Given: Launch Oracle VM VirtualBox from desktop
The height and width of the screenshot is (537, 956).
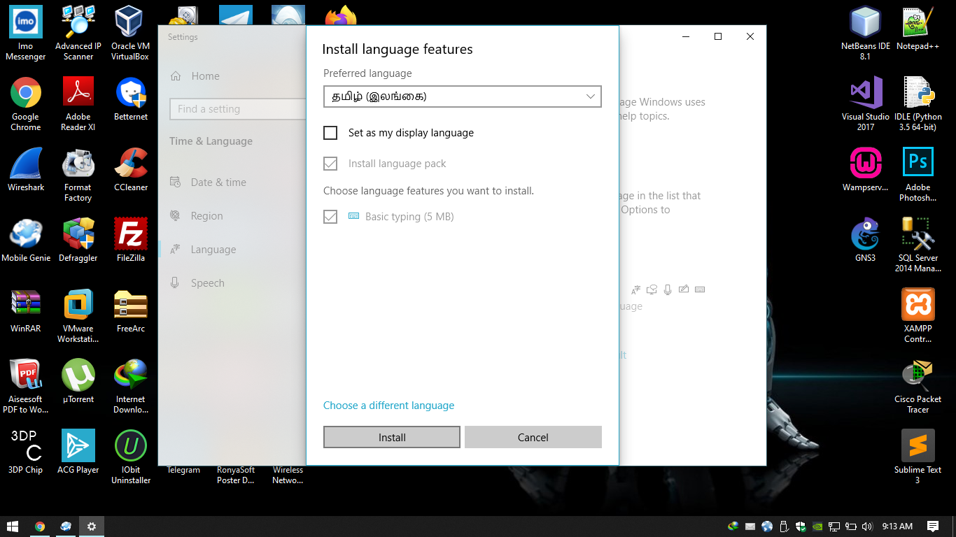Looking at the screenshot, I should pyautogui.click(x=129, y=33).
